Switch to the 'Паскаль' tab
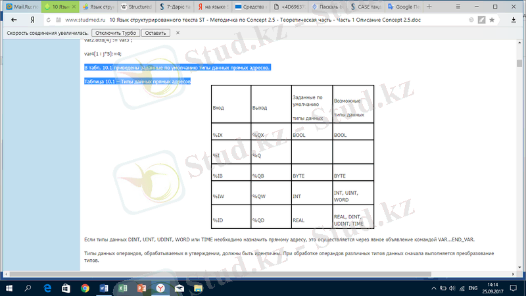This screenshot has height=296, width=526. tap(327, 7)
